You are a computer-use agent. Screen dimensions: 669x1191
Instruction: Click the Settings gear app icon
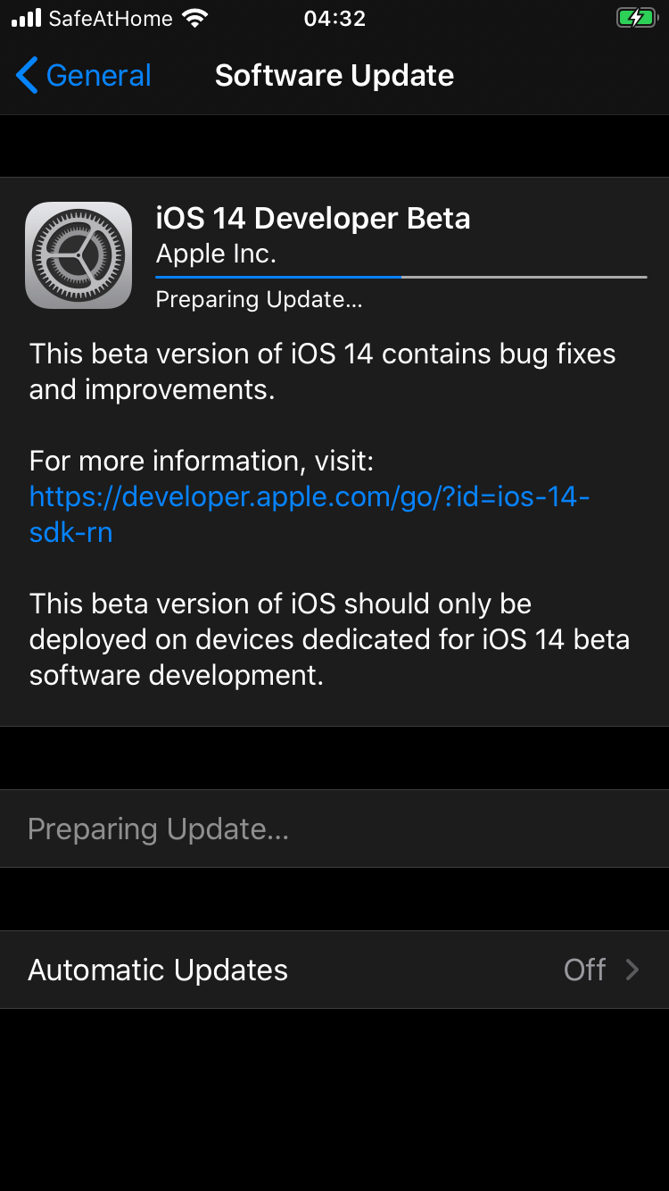click(x=78, y=255)
